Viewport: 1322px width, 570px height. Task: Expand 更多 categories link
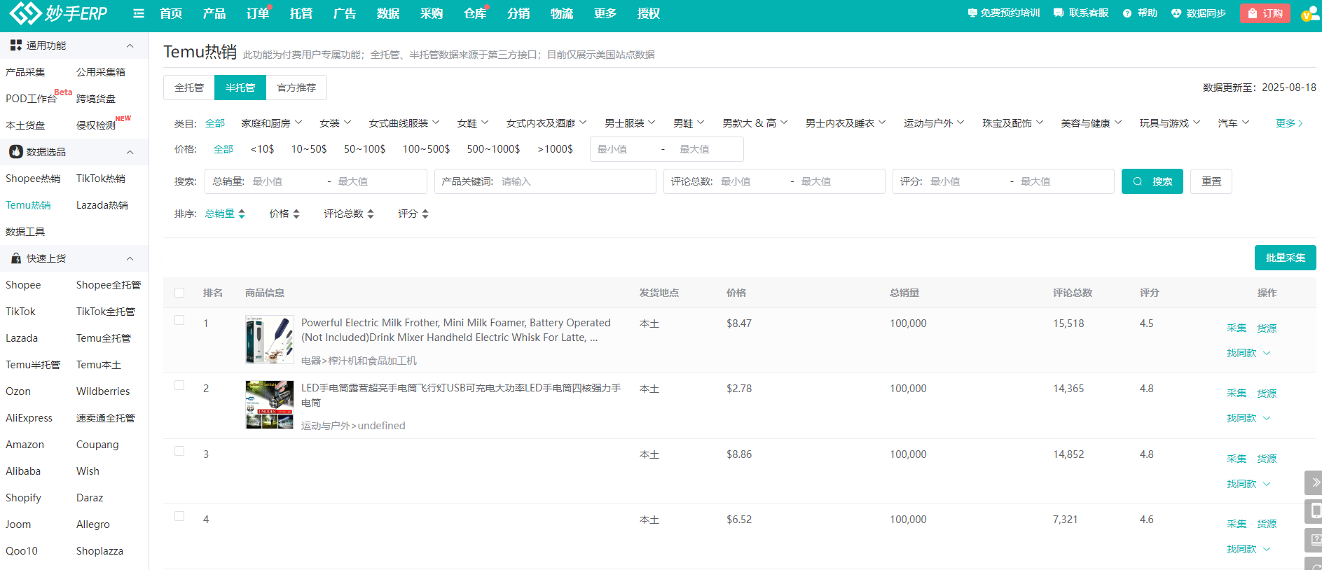(1289, 123)
